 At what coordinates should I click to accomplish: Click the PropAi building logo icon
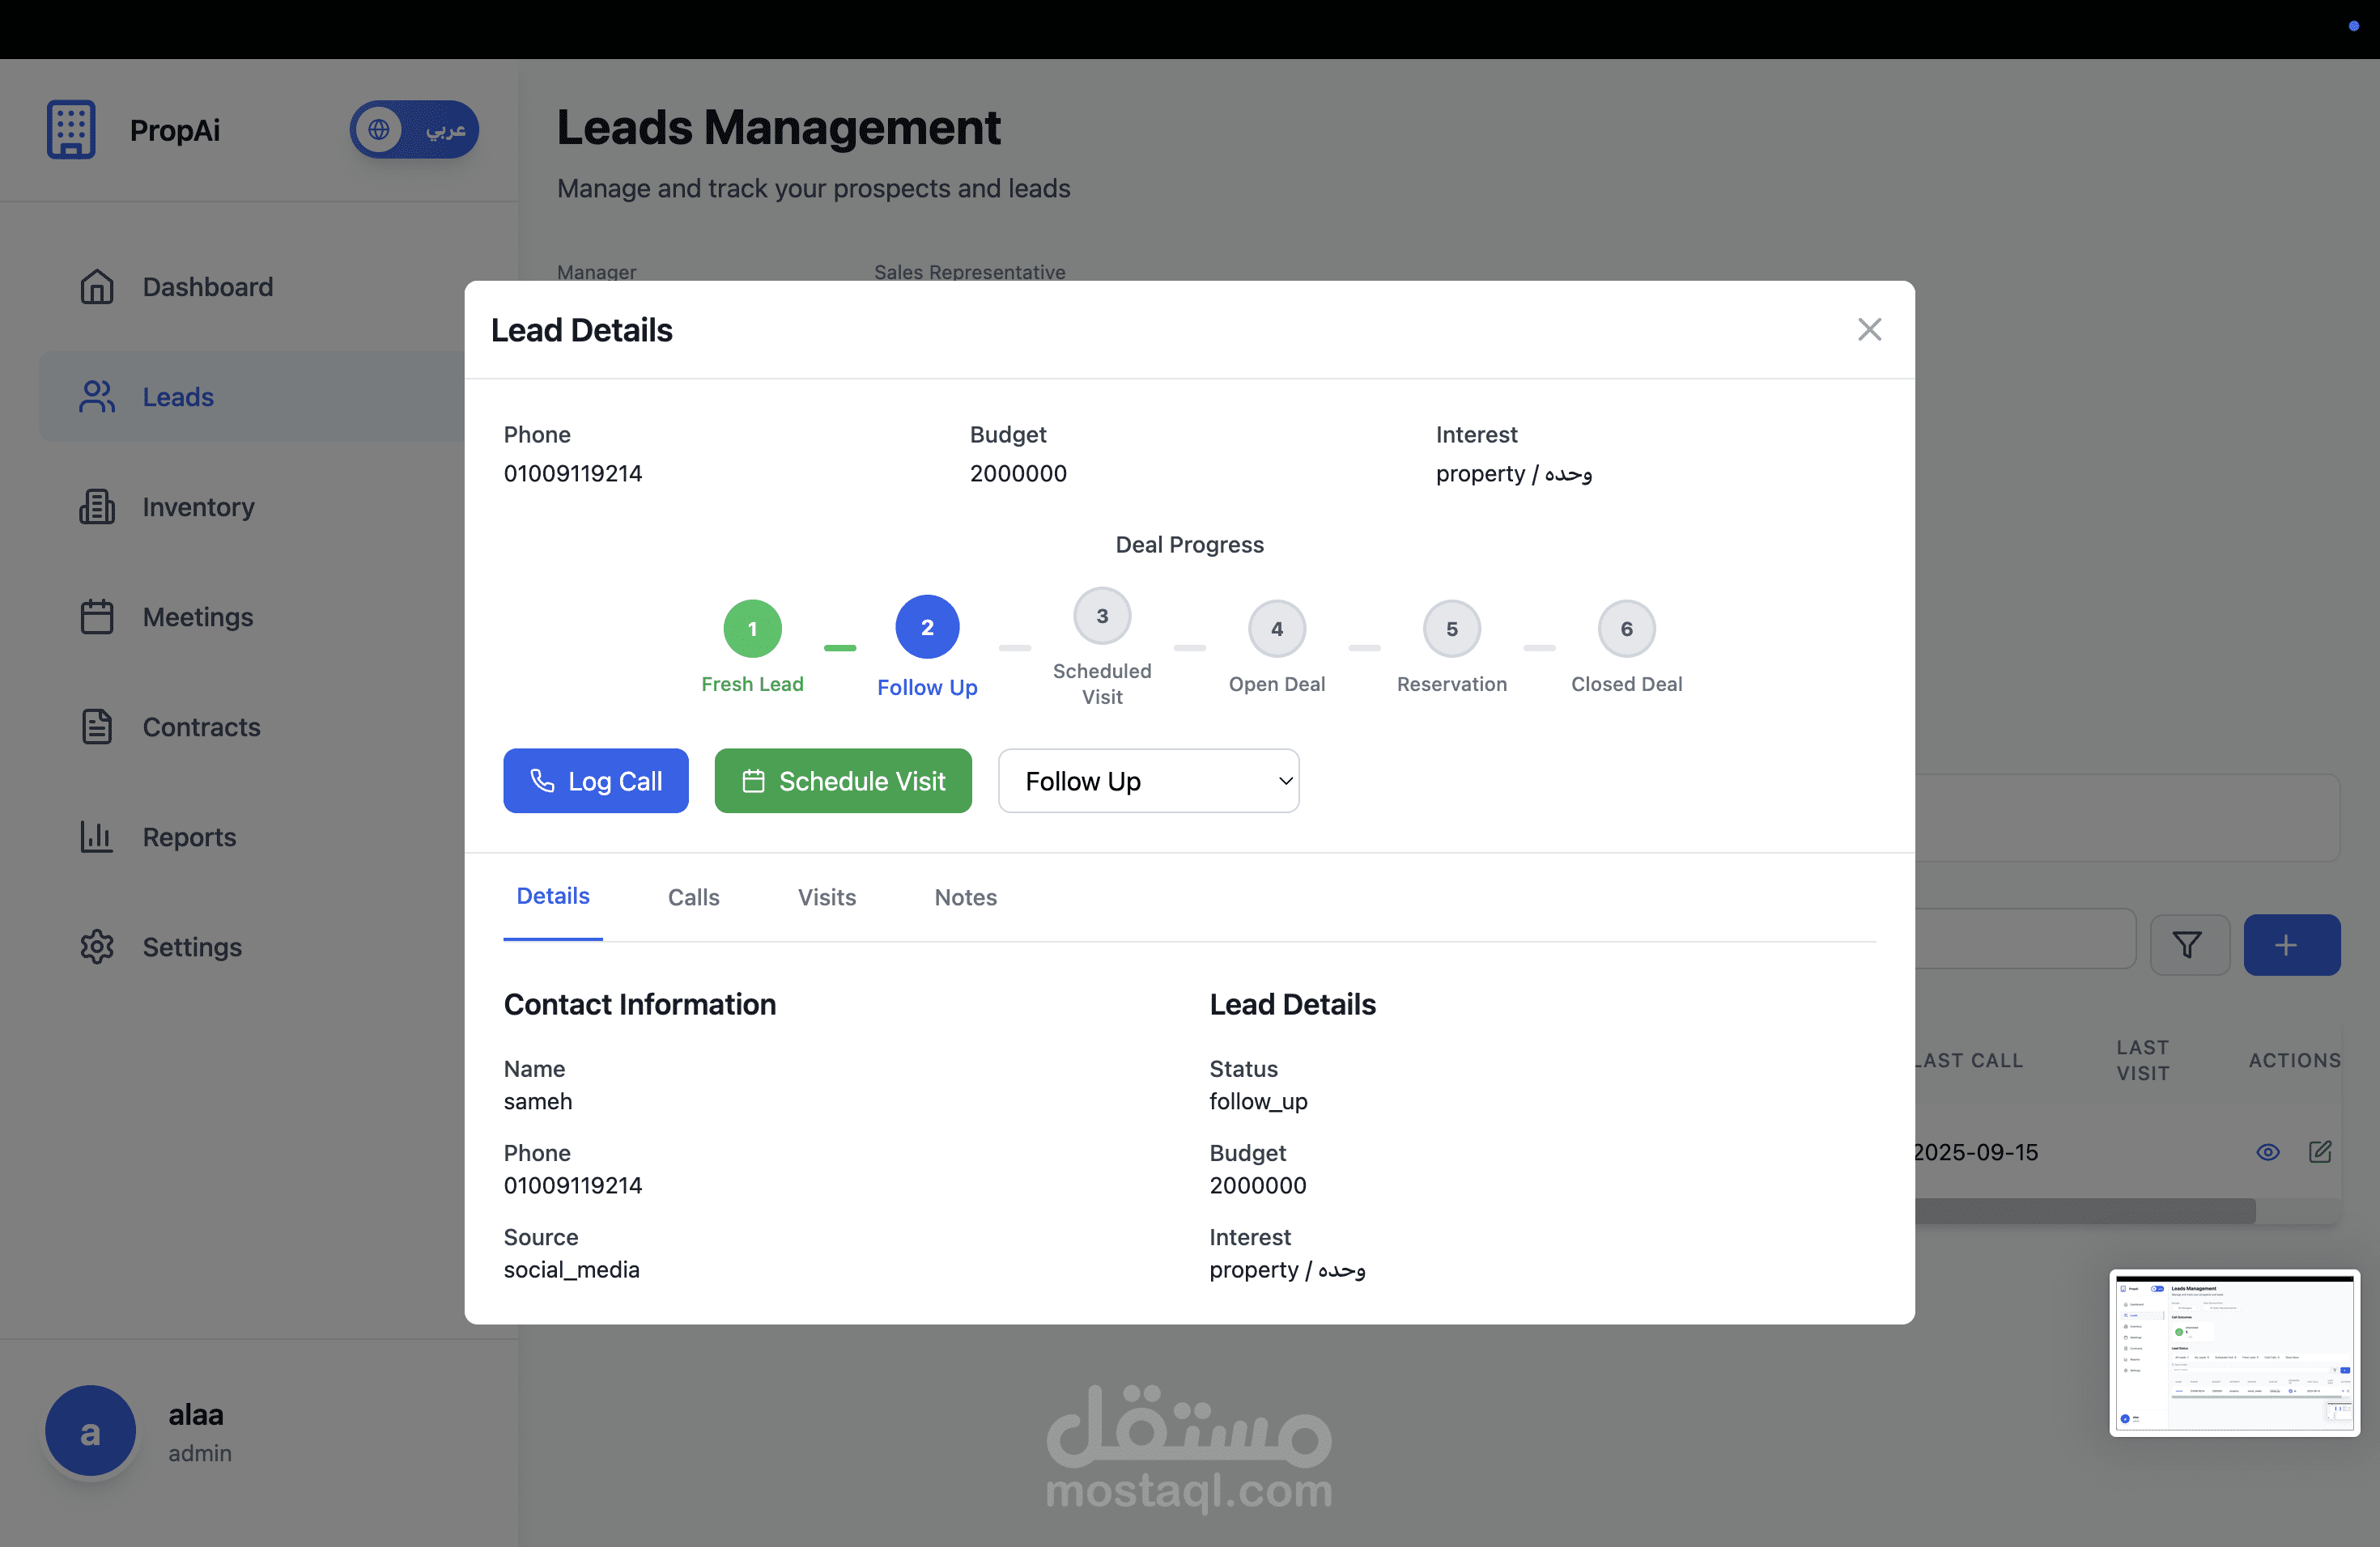[x=71, y=130]
